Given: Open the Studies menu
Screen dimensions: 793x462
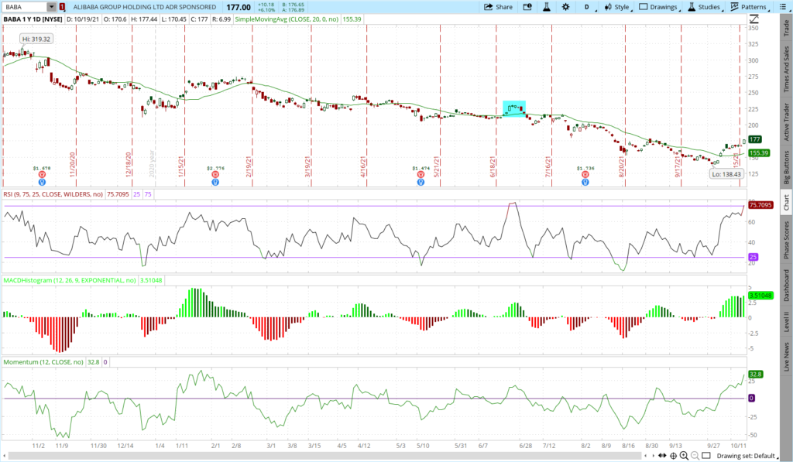Looking at the screenshot, I should pos(703,6).
